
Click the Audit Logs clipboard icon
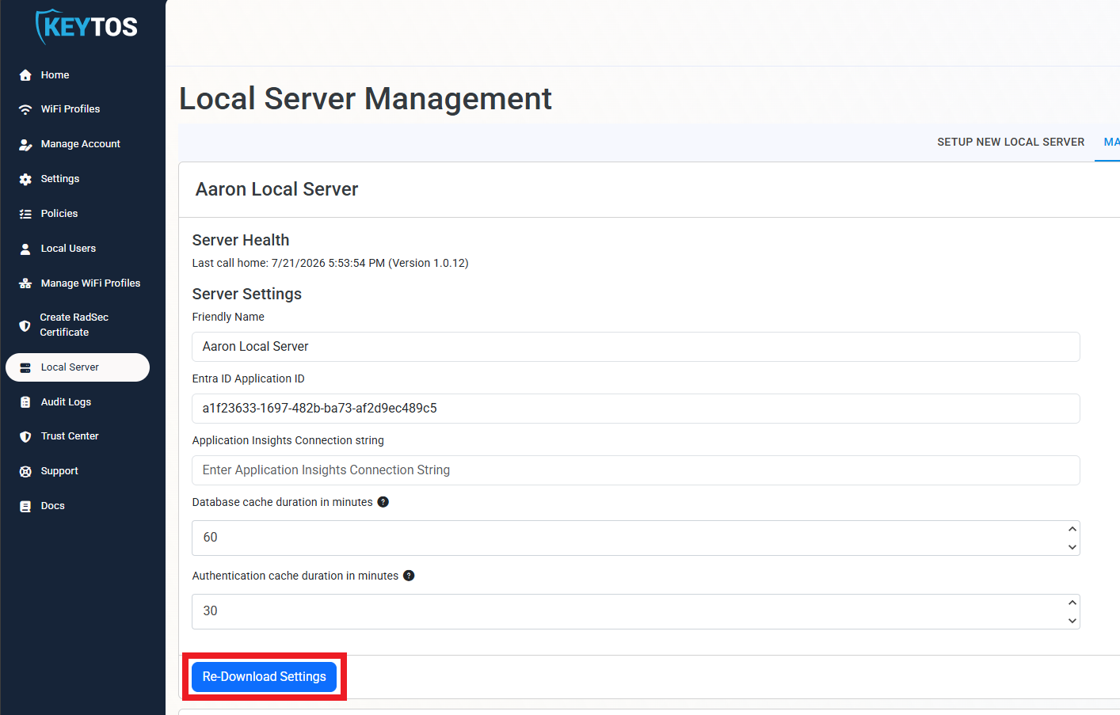[x=25, y=402]
